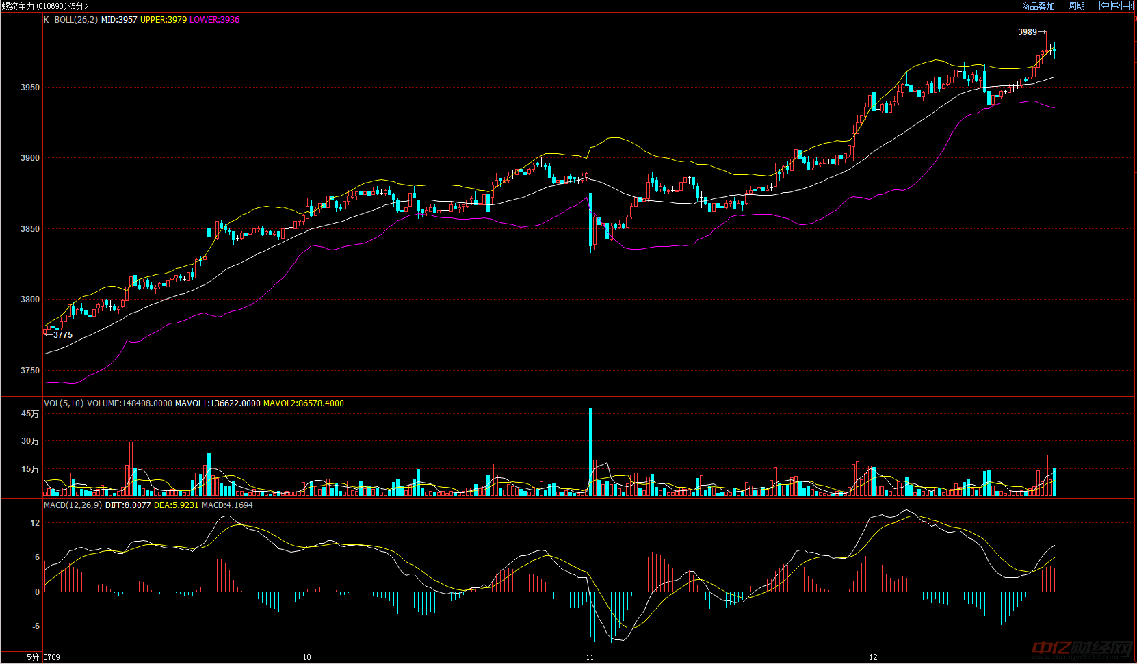
Task: Click the 0709 date marker
Action: (x=52, y=658)
